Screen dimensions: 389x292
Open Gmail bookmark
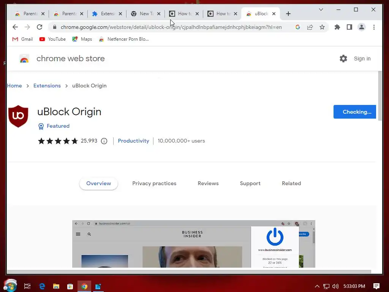click(x=22, y=39)
